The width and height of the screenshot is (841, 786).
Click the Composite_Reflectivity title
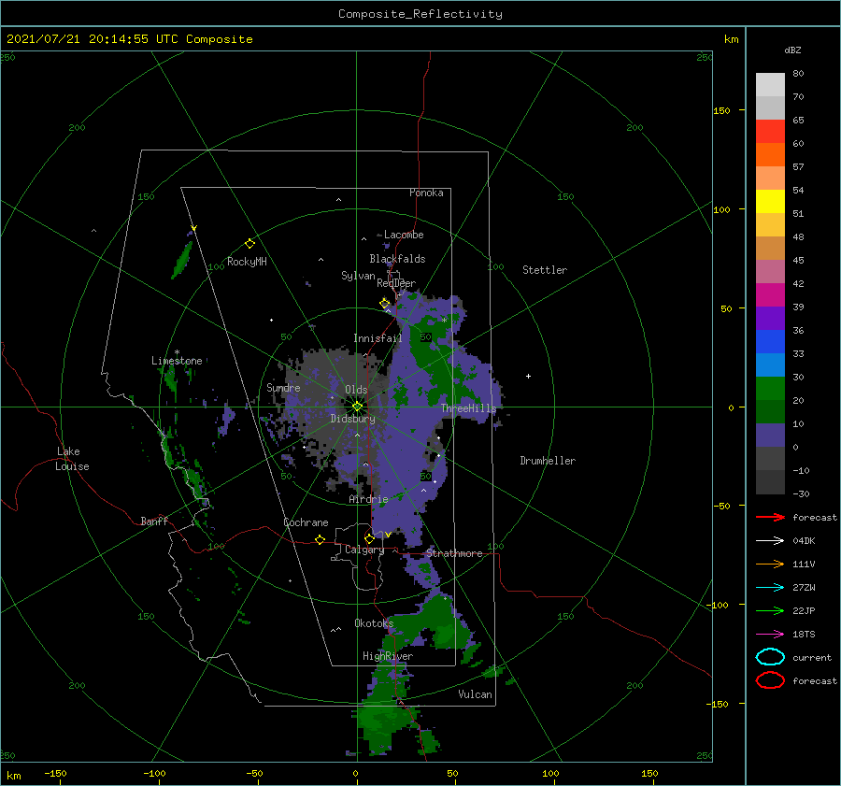(420, 14)
